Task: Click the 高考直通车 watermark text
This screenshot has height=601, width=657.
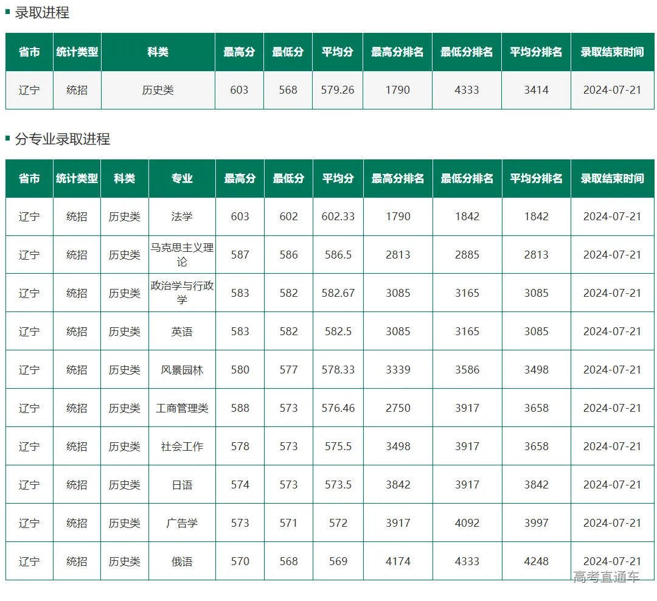Action: (x=606, y=577)
